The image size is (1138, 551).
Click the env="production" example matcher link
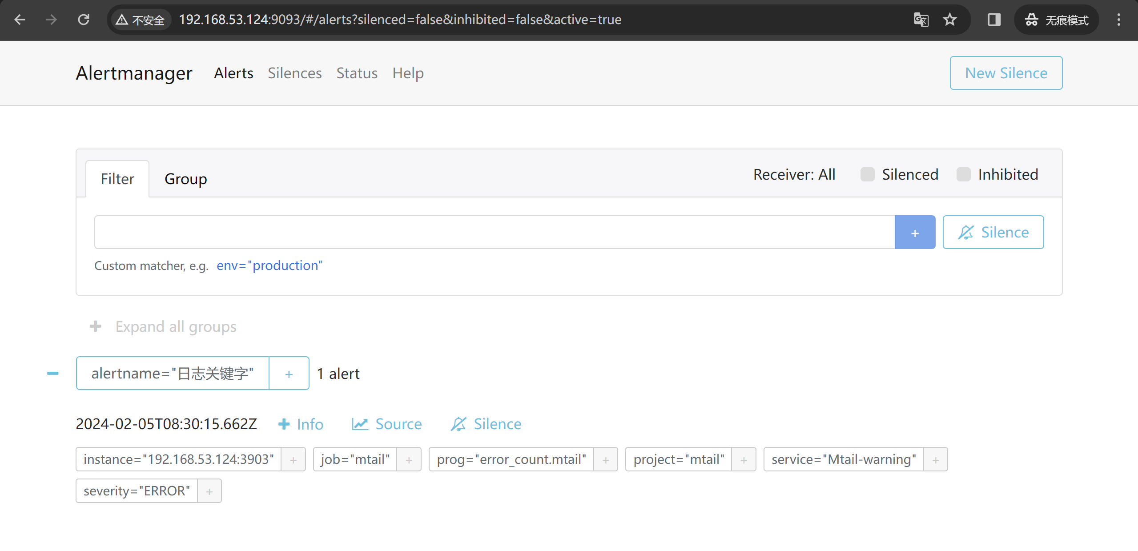point(269,265)
